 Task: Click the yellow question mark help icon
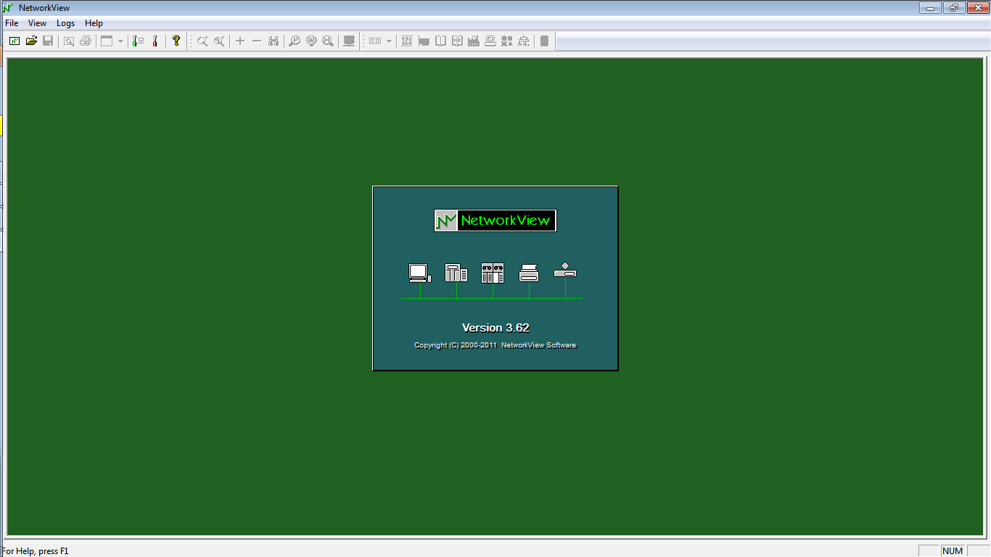pos(176,41)
